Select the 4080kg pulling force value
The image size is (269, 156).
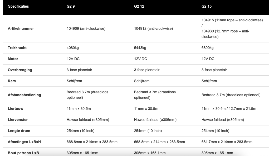point(73,48)
